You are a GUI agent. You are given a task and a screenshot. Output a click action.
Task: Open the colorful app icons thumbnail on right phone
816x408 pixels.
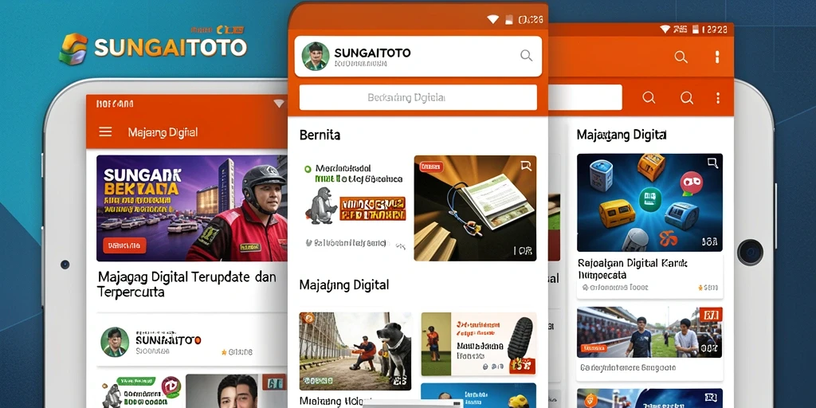click(649, 202)
